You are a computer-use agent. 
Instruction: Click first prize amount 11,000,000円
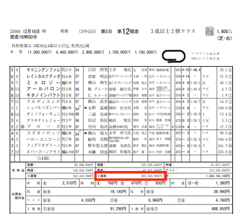(x=39, y=52)
